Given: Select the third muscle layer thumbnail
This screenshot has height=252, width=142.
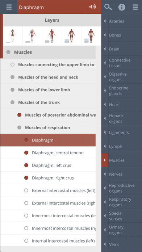Looking at the screenshot, I should coord(52,36).
